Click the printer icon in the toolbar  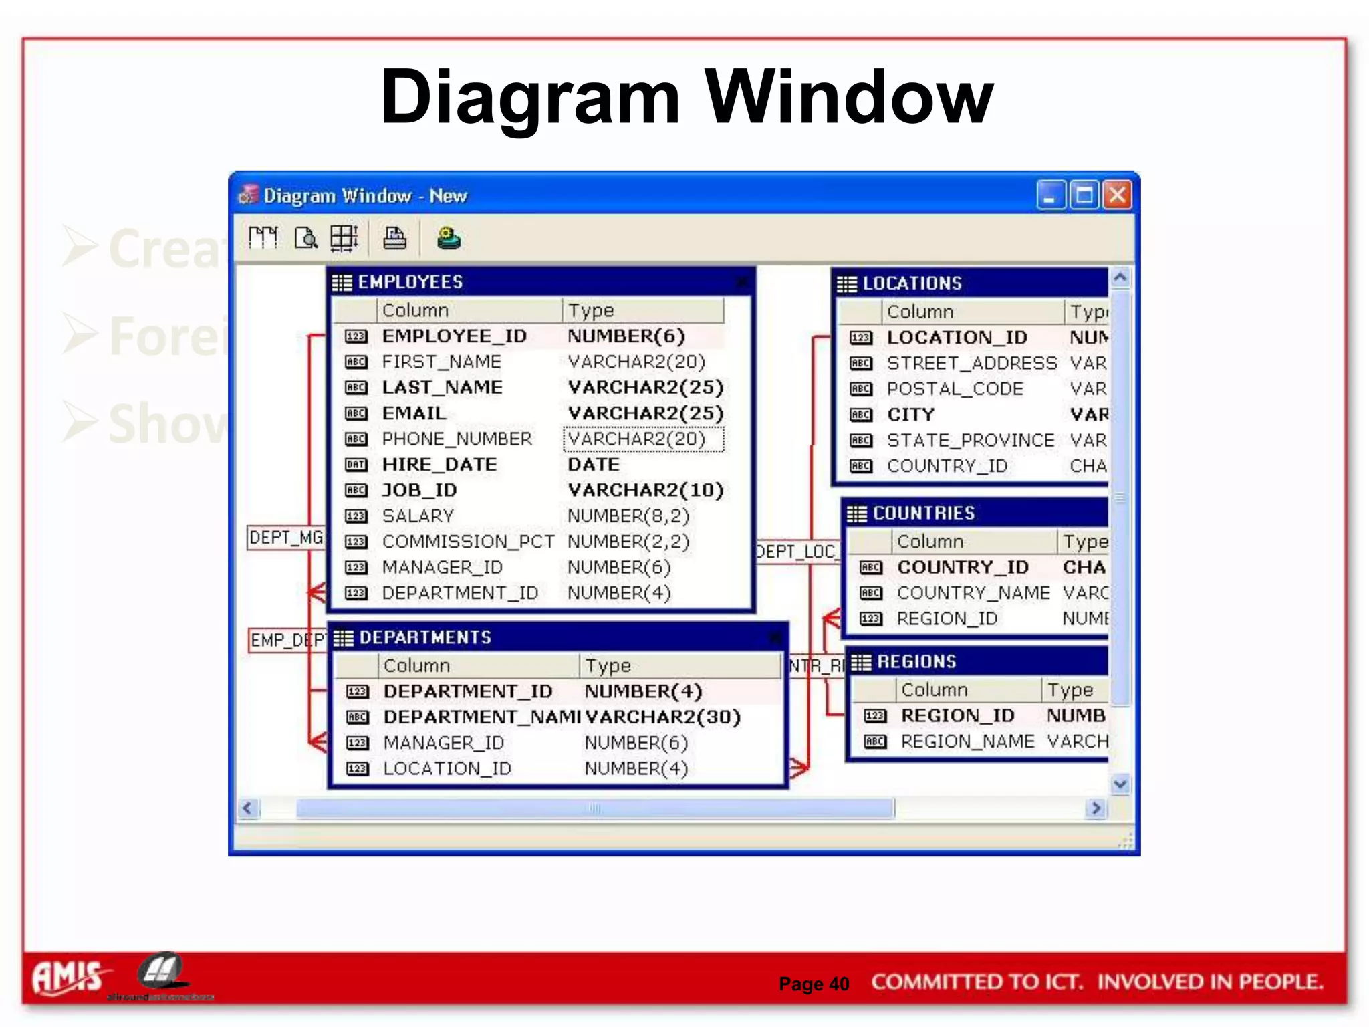[x=394, y=237]
